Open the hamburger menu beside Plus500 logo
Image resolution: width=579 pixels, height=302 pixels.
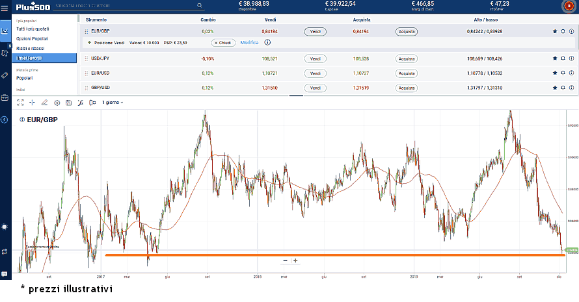point(6,6)
